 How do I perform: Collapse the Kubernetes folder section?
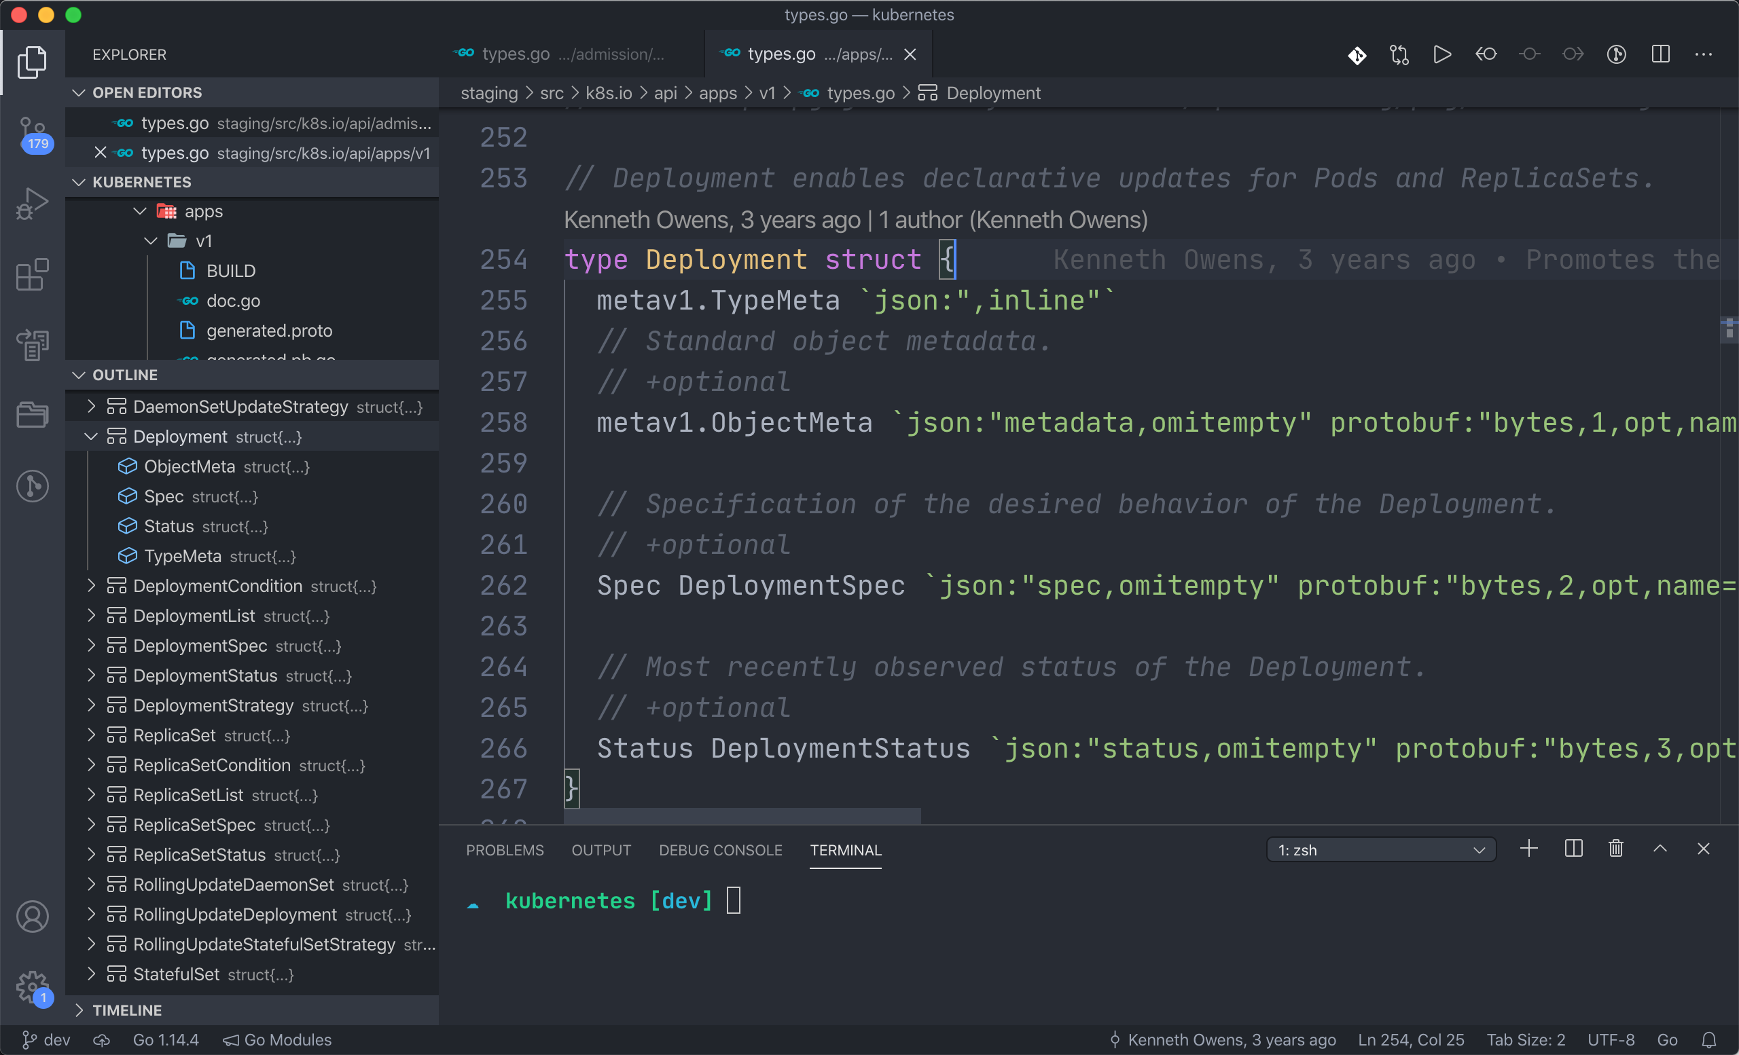(79, 182)
